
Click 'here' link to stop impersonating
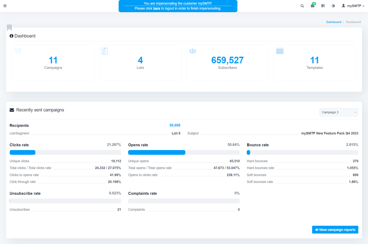(x=157, y=8)
